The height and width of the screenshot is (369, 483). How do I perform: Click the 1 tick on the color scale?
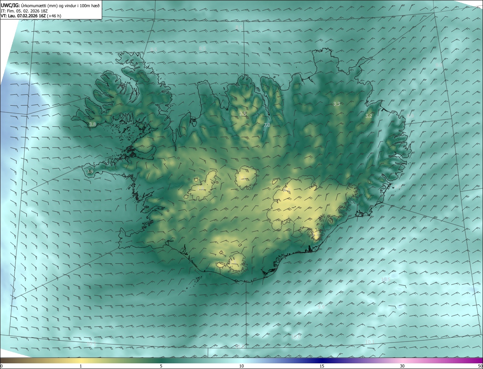click(81, 366)
